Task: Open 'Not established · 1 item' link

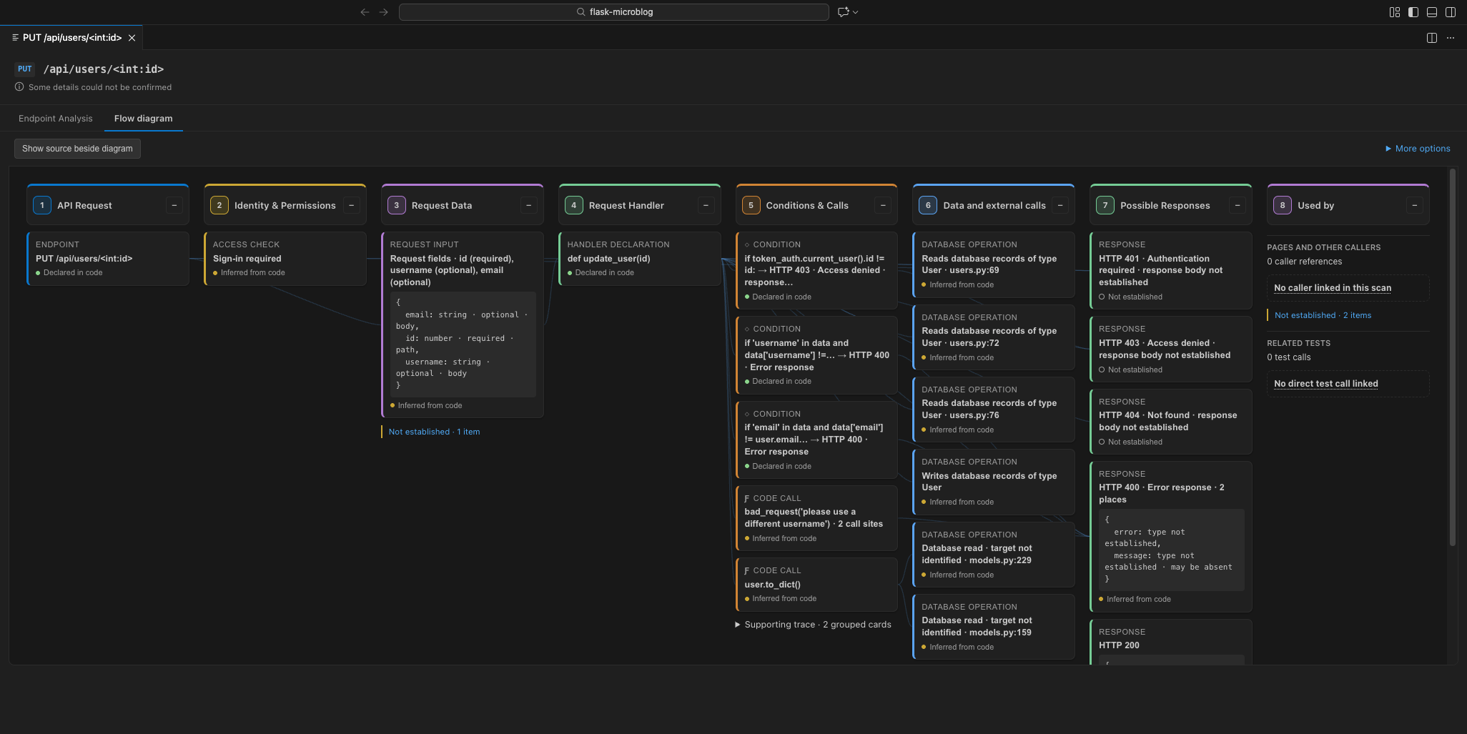Action: tap(435, 432)
